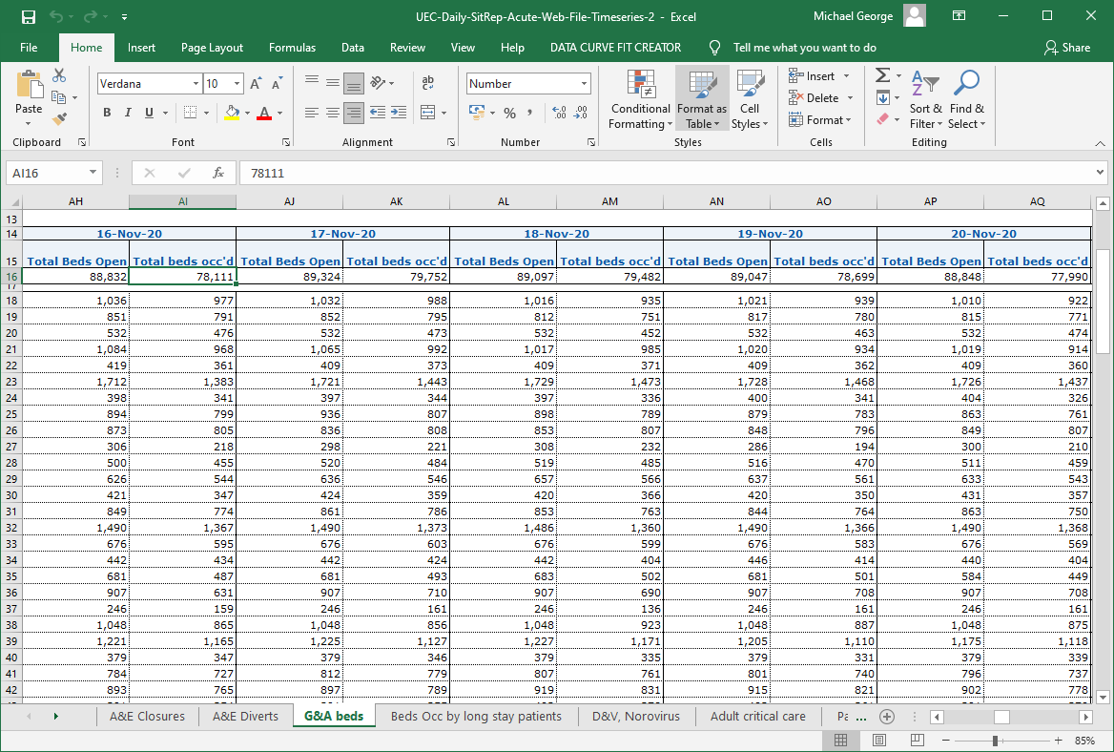
Task: Merge and center the cells
Action: click(x=427, y=113)
